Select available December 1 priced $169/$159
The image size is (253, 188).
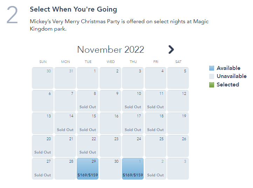pos(133,169)
